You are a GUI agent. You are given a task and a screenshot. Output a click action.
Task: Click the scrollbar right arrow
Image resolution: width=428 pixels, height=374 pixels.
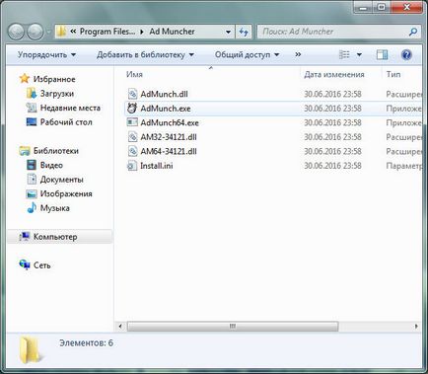pos(416,327)
